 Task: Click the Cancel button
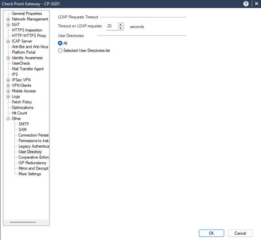(x=240, y=233)
